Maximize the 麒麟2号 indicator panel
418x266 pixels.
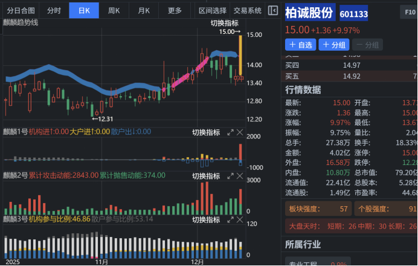click(230, 176)
